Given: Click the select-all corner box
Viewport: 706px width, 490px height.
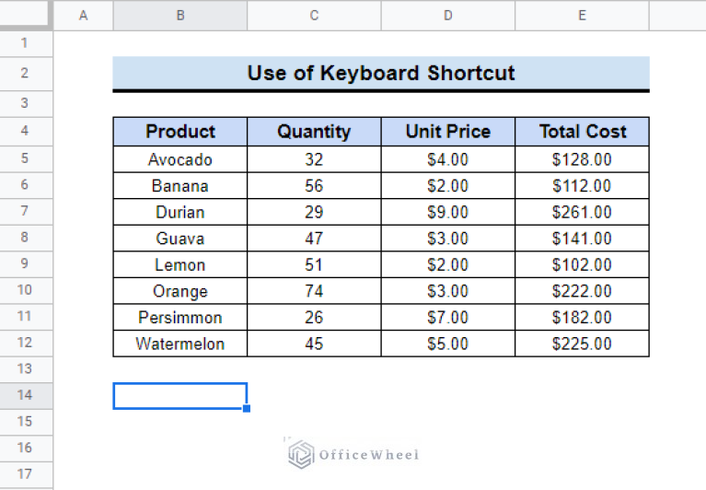Looking at the screenshot, I should coord(26,15).
